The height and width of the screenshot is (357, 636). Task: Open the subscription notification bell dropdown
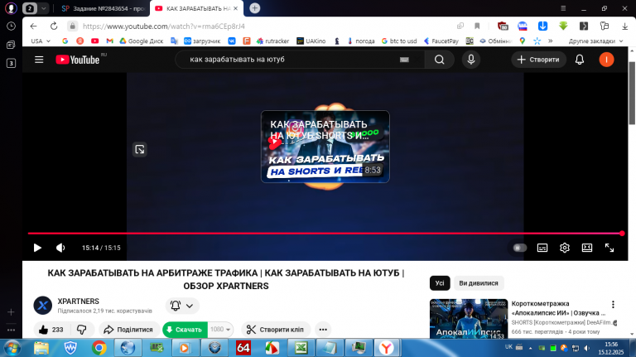(182, 306)
